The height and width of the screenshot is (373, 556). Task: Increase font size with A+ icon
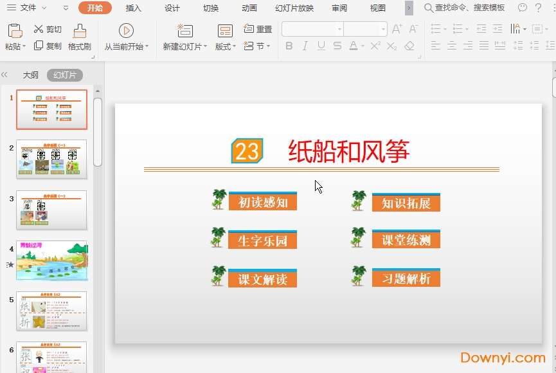pos(397,28)
